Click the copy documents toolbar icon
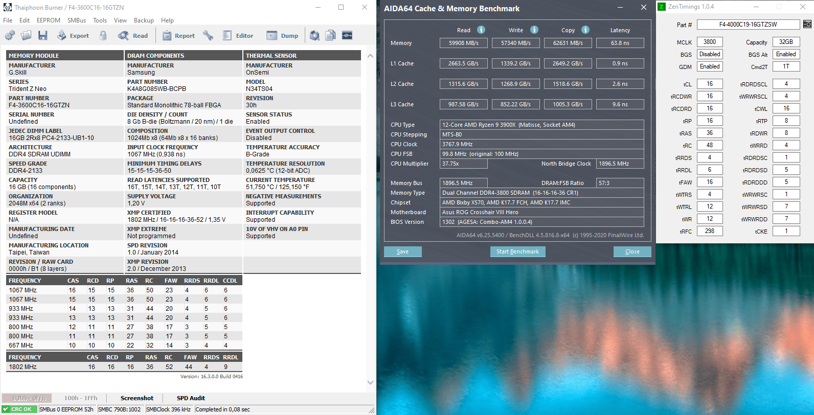The height and width of the screenshot is (415, 814). [331, 35]
